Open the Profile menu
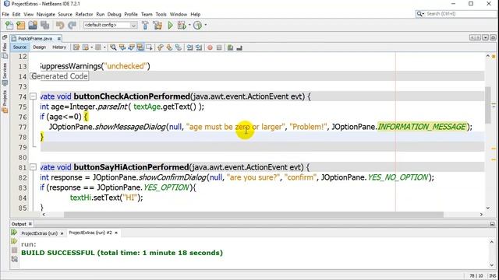The image size is (499, 280). (131, 14)
